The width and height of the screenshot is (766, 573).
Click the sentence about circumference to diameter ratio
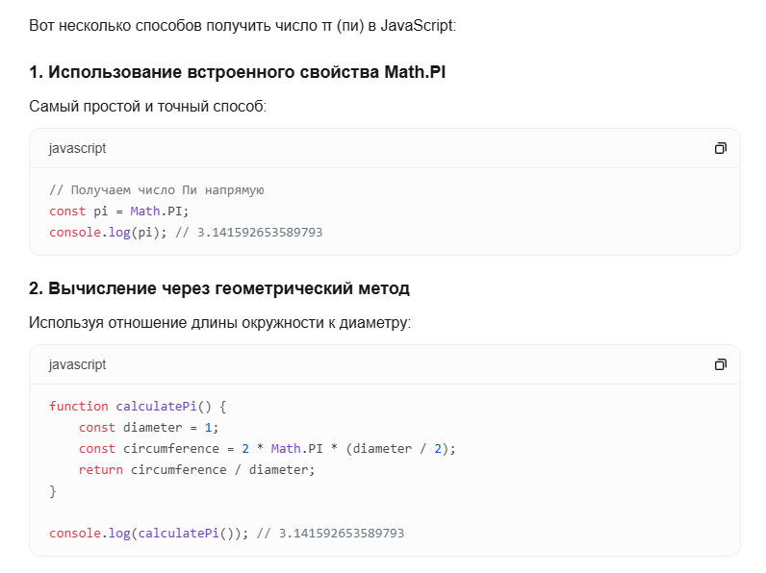tap(219, 322)
